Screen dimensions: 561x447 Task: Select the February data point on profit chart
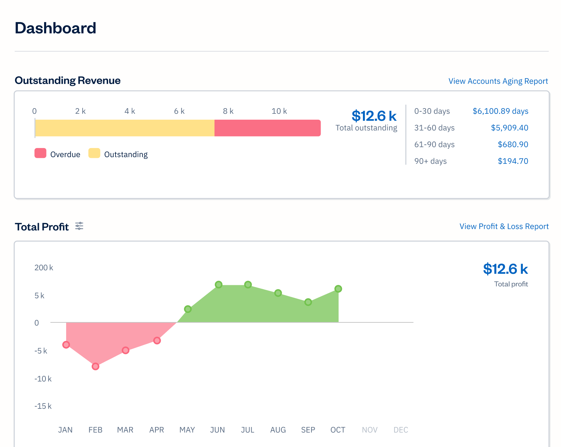[x=96, y=366]
